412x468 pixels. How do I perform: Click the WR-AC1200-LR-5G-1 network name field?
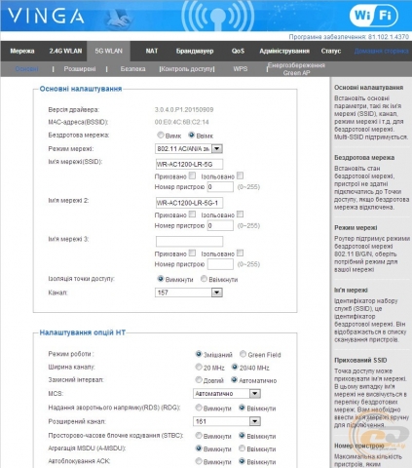(189, 203)
